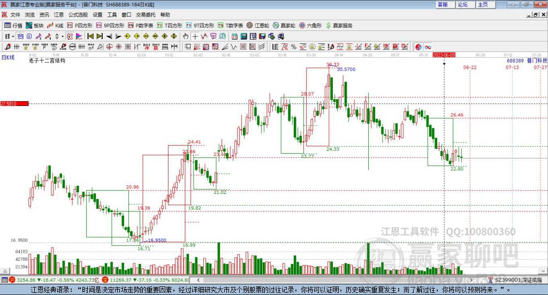Click the blue infinity loop icon
Screen dimensions: 548x295
tap(428, 47)
